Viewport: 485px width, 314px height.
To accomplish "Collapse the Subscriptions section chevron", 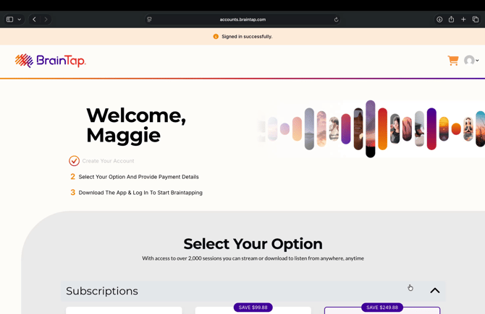I will coord(435,291).
